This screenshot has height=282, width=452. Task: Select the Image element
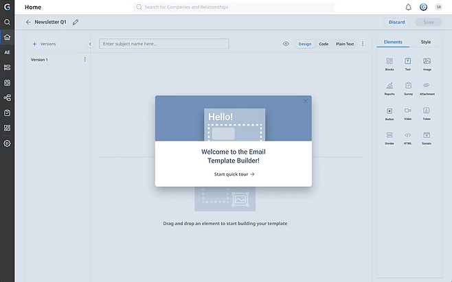[427, 64]
